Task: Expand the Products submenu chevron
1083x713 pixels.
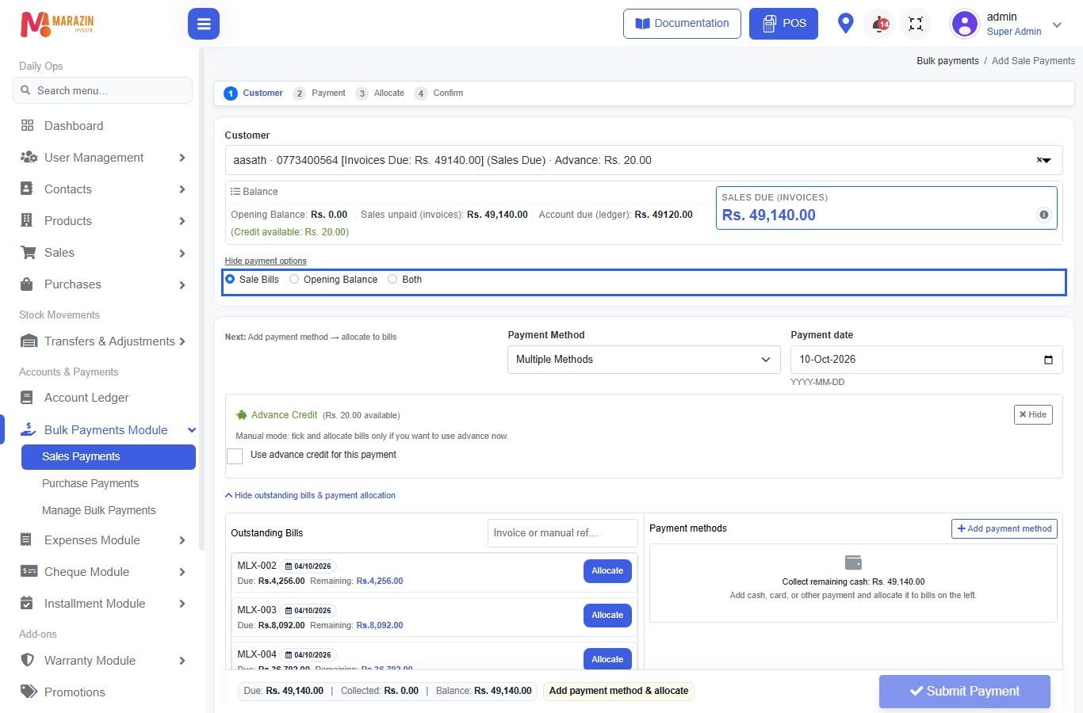Action: click(182, 221)
